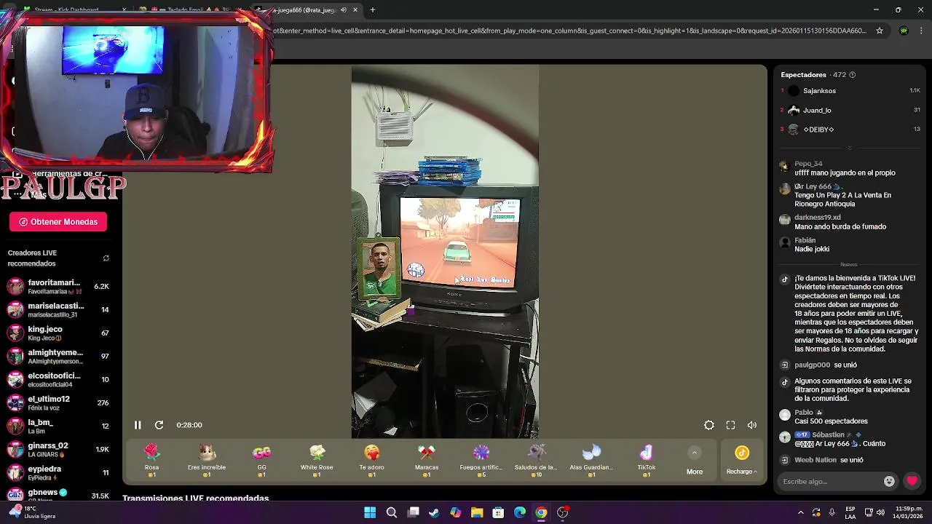Send the Maracas gift

pyautogui.click(x=427, y=461)
